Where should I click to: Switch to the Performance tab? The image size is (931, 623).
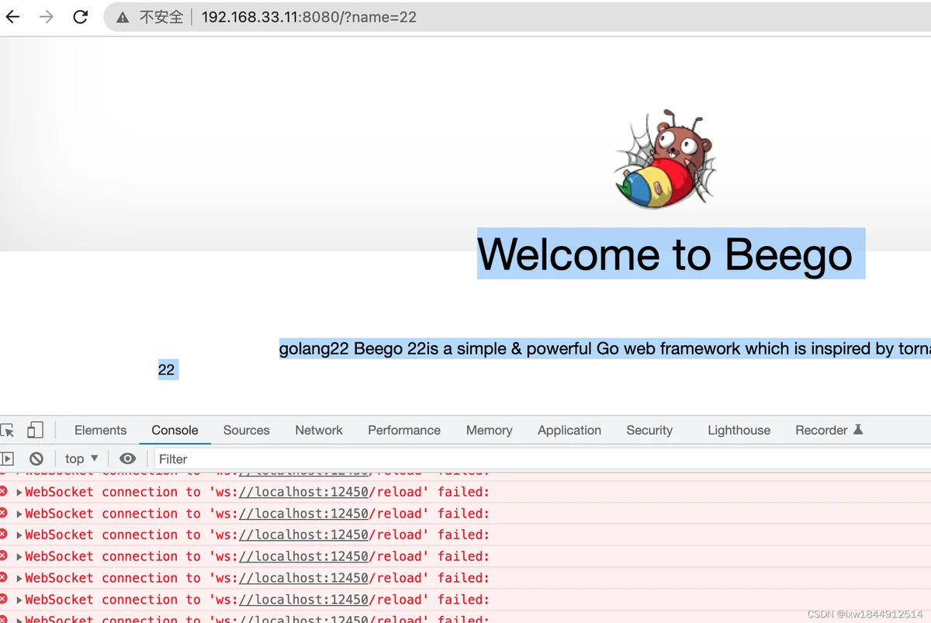coord(404,430)
